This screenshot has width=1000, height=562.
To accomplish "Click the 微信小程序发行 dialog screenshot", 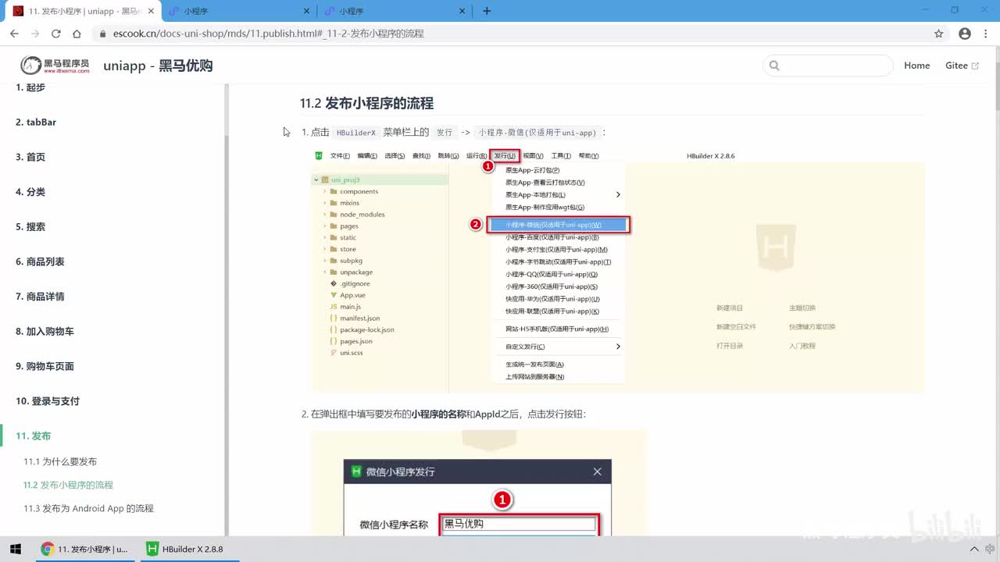I will (x=480, y=482).
